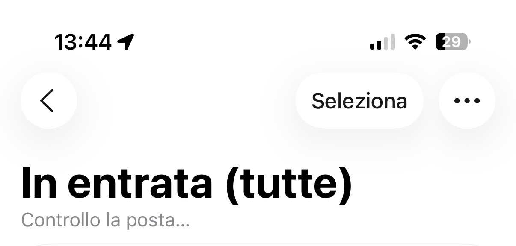Tap Seleziona to select messages

tap(359, 100)
